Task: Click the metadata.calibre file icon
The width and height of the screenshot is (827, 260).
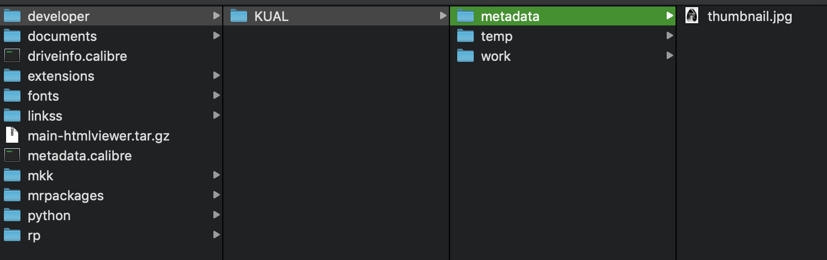Action: coord(12,155)
